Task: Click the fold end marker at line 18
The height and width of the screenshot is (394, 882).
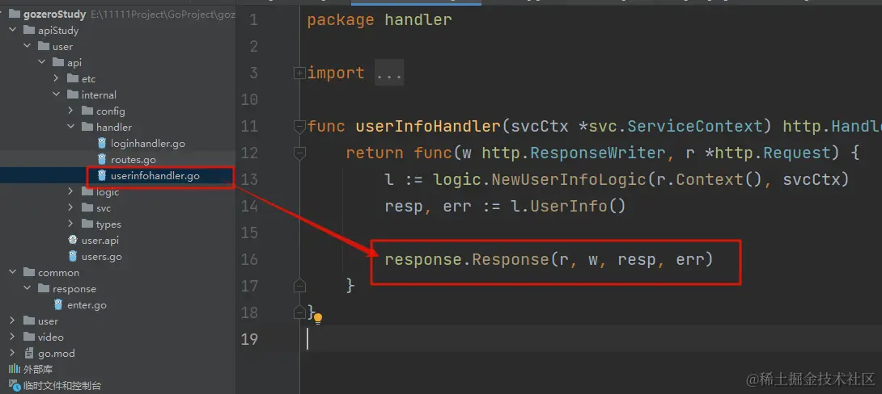Action: tap(300, 312)
